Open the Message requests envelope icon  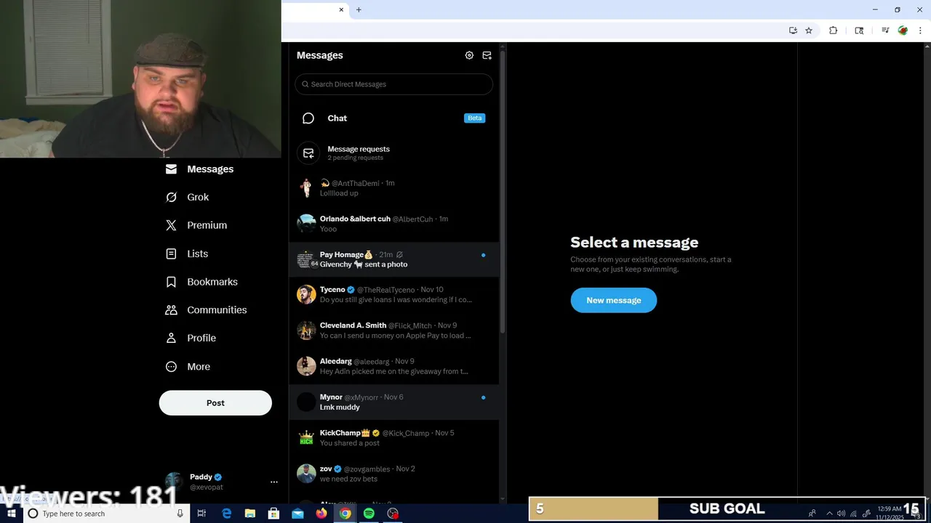click(x=308, y=153)
